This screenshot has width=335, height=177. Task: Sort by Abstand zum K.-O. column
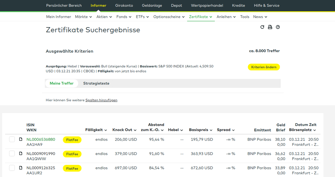[152, 127]
